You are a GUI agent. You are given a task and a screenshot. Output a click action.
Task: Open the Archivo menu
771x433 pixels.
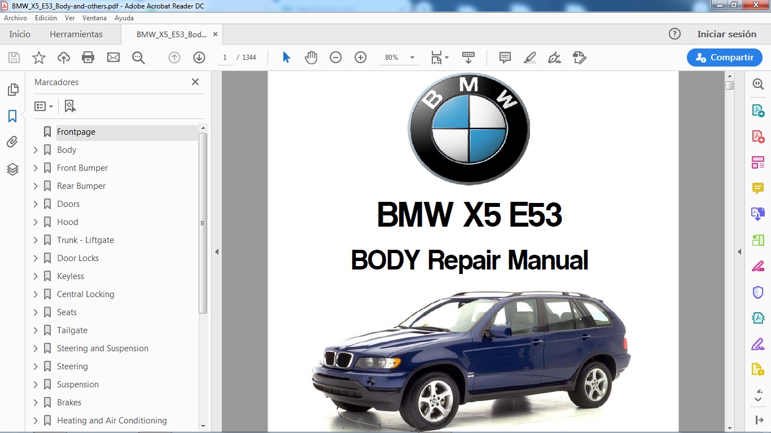pos(16,18)
